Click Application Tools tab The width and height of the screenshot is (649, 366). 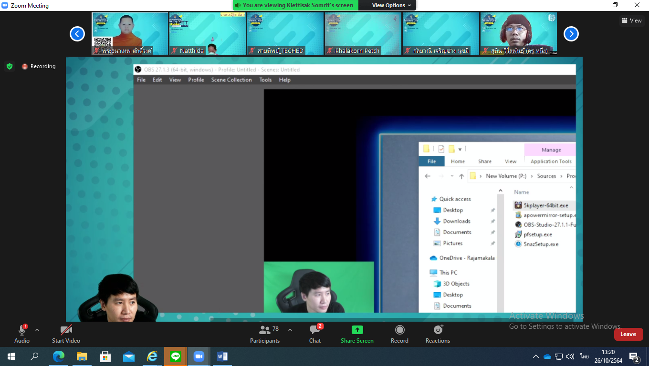point(551,162)
